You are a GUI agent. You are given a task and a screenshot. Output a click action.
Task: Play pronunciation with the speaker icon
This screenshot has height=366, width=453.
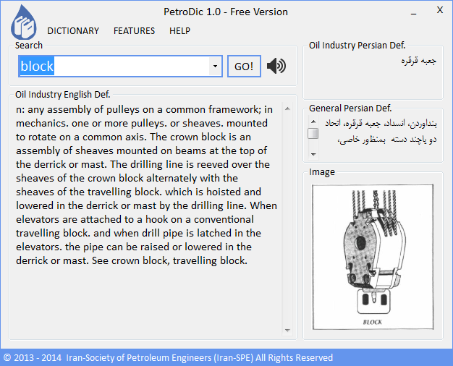[276, 66]
